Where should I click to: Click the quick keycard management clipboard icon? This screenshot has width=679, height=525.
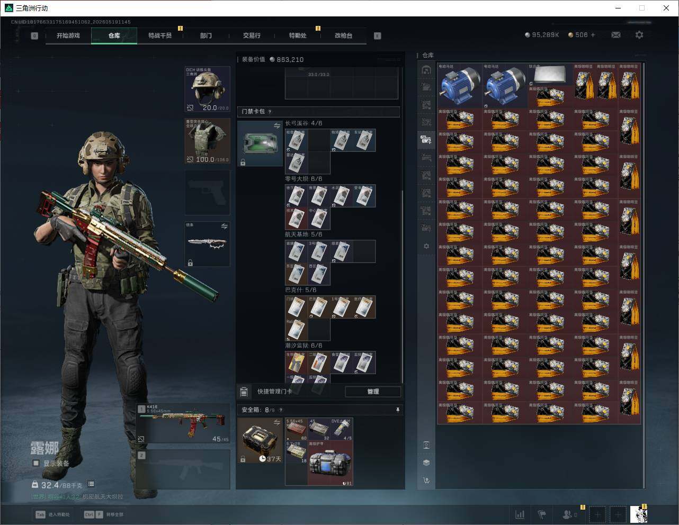[244, 391]
